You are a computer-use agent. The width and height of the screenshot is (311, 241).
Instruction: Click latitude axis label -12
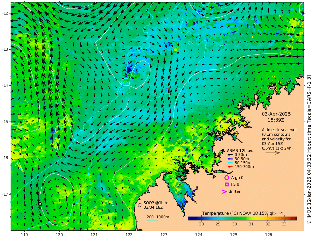click(x=5, y=13)
